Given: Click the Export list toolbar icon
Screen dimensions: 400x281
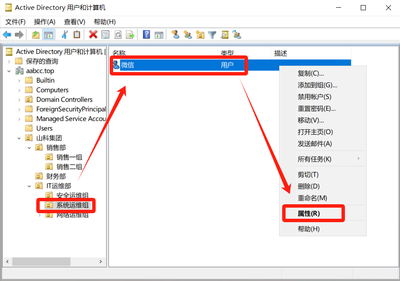Looking at the screenshot, I should pos(130,35).
